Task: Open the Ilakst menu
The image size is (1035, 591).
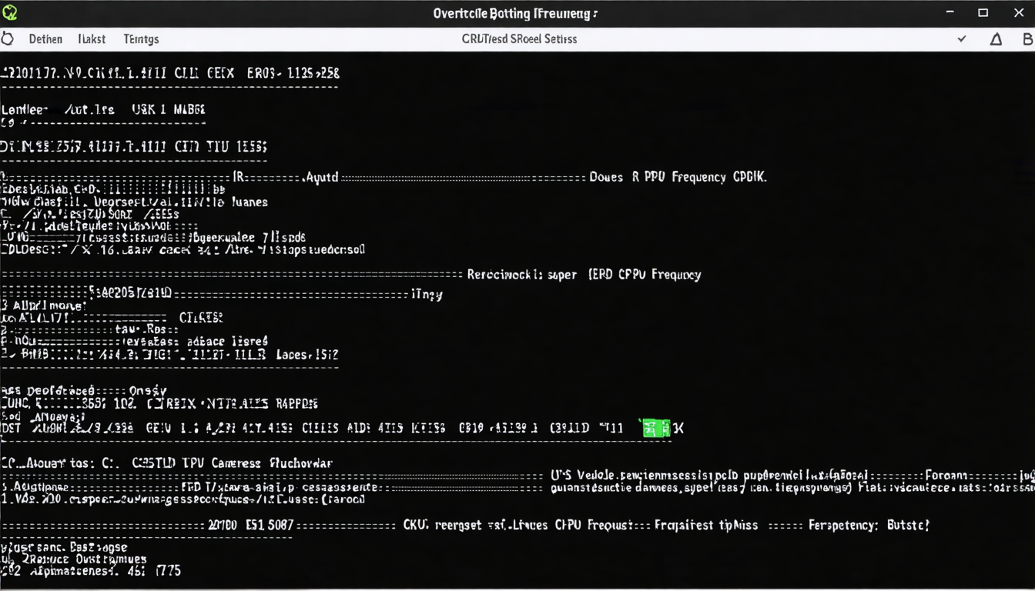Action: pos(92,38)
